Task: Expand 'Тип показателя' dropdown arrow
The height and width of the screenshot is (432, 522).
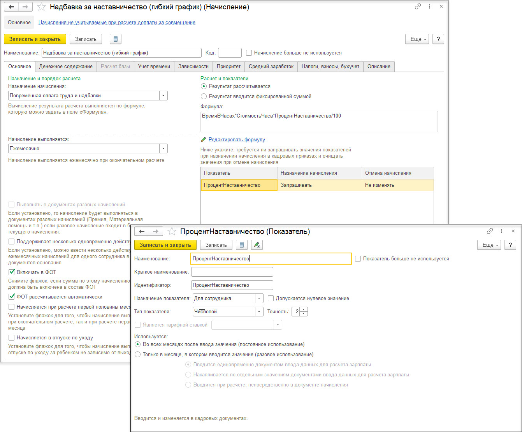Action: click(260, 311)
